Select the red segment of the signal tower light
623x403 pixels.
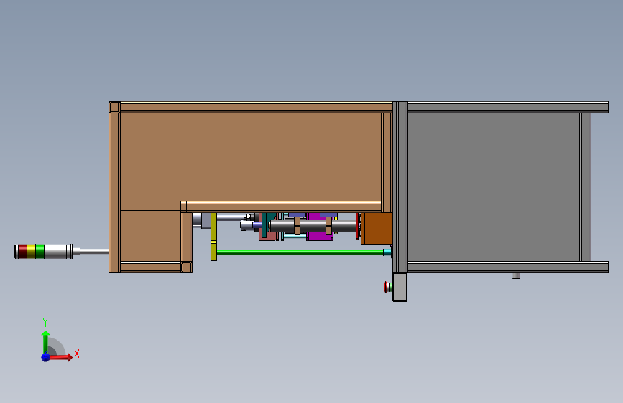coord(23,252)
